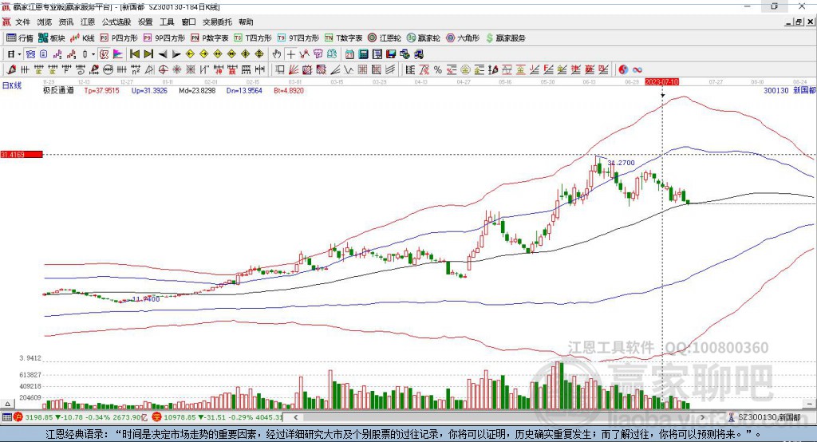Click the calculator icon in toolbar
Image resolution: width=817 pixels, height=442 pixels.
[363, 54]
